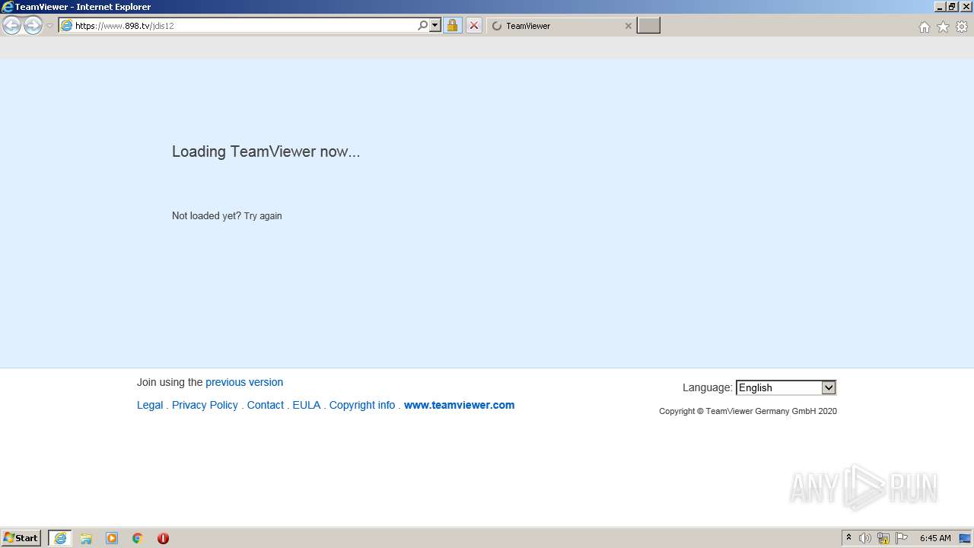This screenshot has width=974, height=548.
Task: Expand the address bar autocomplete dropdown arrow
Action: click(435, 26)
